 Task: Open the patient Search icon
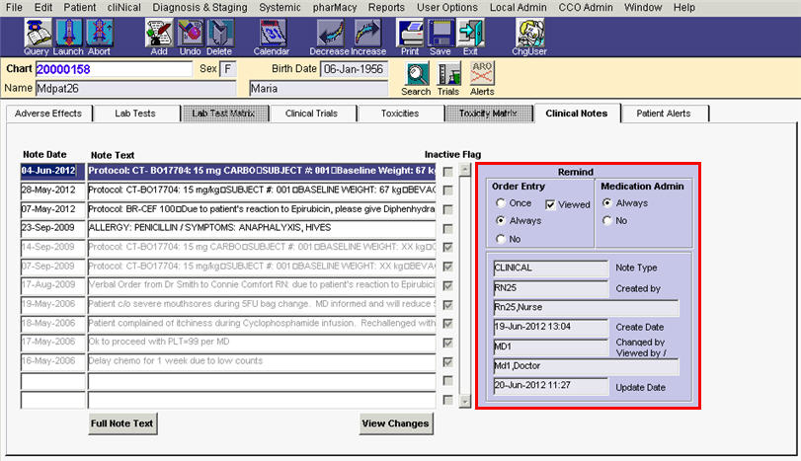(x=416, y=78)
